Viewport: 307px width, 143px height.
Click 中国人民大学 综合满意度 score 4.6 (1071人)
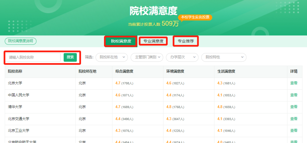[x=124, y=95]
